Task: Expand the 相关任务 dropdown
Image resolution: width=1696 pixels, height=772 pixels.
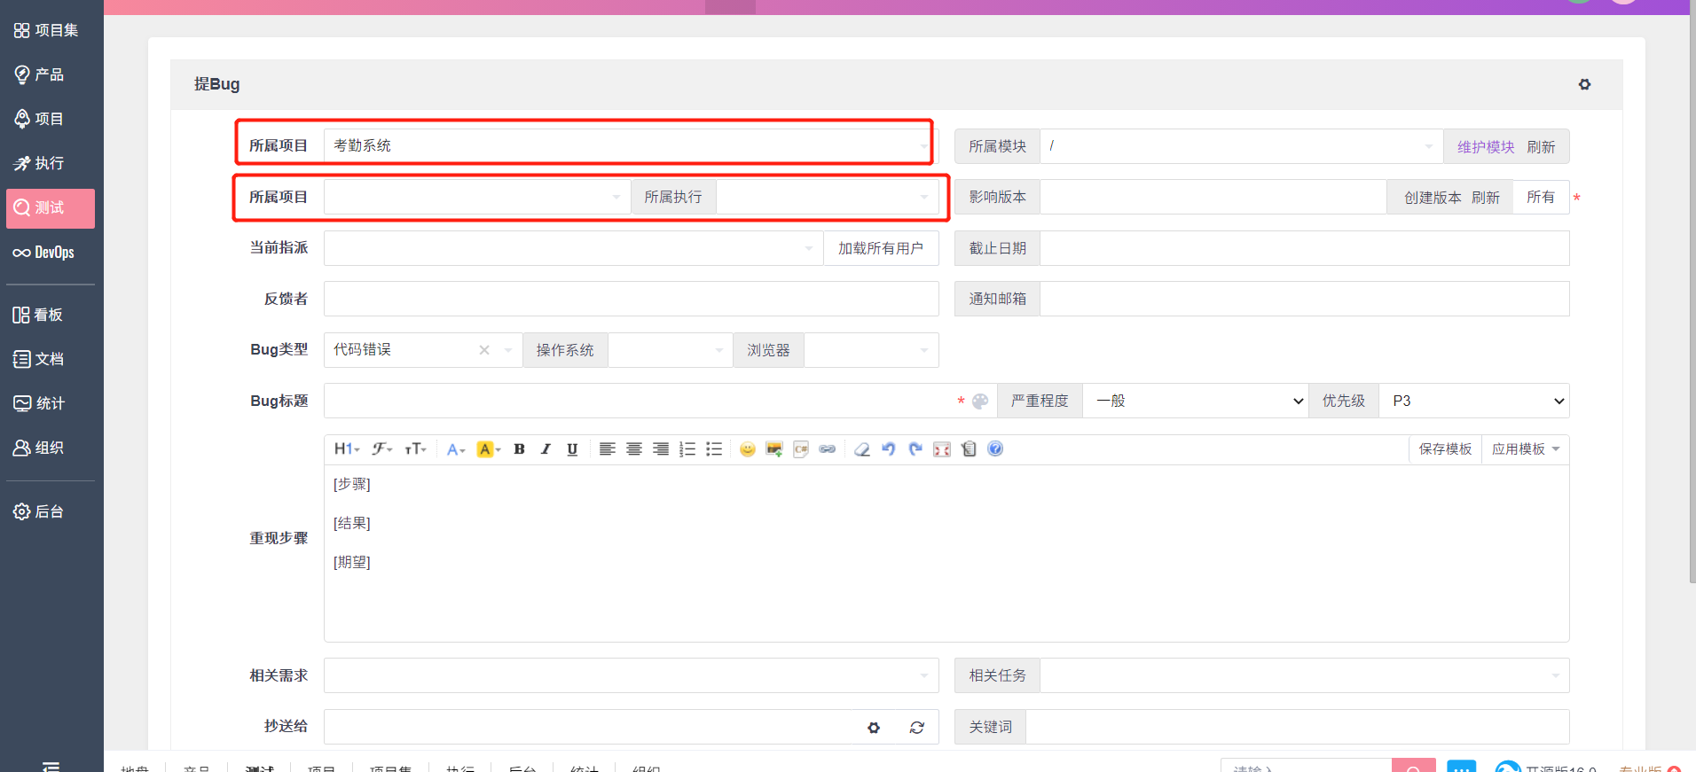Action: pyautogui.click(x=1555, y=675)
